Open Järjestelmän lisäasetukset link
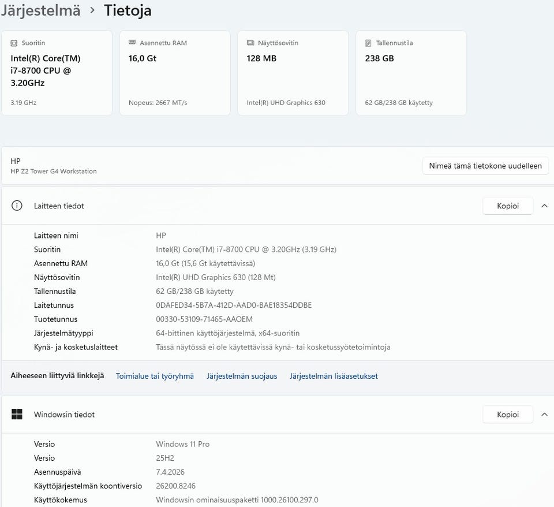The image size is (554, 507). tap(334, 376)
